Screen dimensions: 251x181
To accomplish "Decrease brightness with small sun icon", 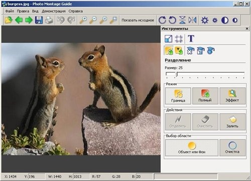I will point(215,20).
